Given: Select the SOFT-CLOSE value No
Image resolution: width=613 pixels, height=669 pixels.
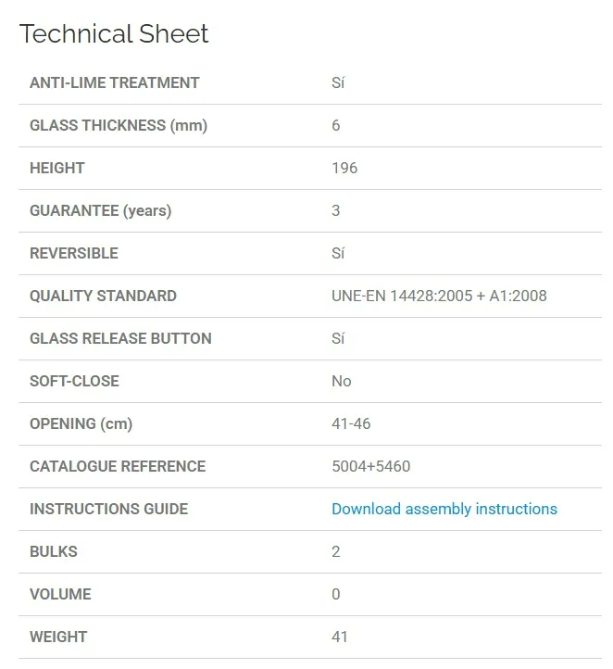Looking at the screenshot, I should click(342, 381).
